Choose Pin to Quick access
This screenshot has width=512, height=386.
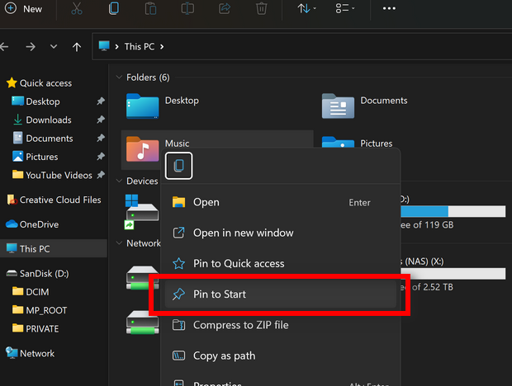tap(281, 263)
